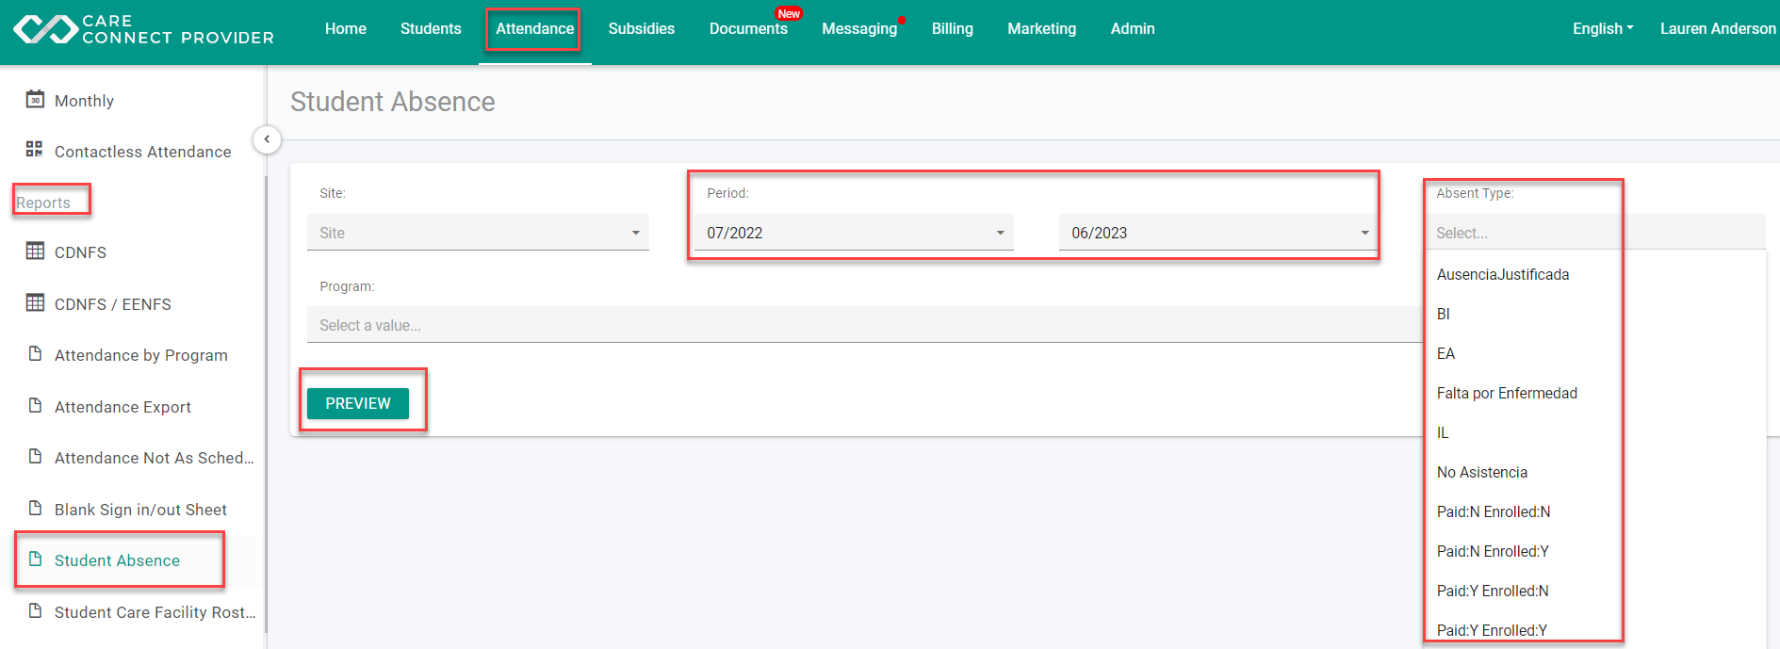Click the Attendance by Program document icon

coord(35,354)
